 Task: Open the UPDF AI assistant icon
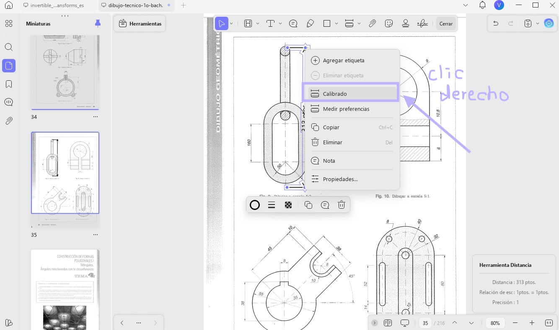pos(549,23)
